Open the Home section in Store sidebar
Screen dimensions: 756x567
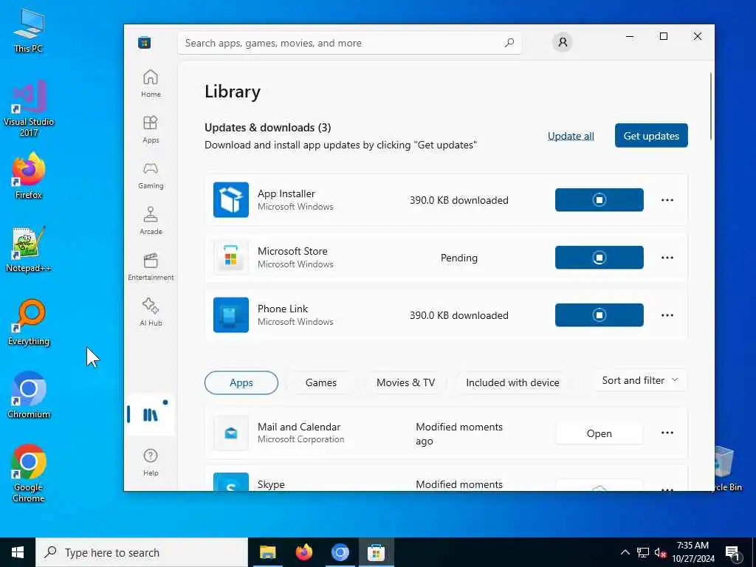(151, 83)
